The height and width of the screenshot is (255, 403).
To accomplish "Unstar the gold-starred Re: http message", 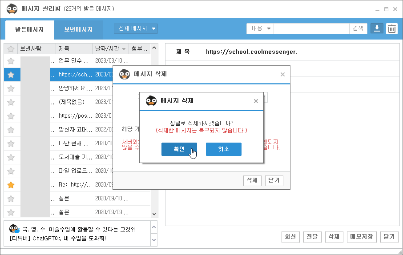I will coord(11,185).
